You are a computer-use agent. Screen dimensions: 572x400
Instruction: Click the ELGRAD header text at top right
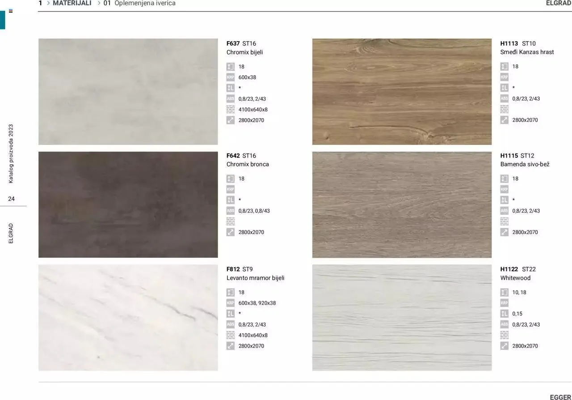(558, 3)
